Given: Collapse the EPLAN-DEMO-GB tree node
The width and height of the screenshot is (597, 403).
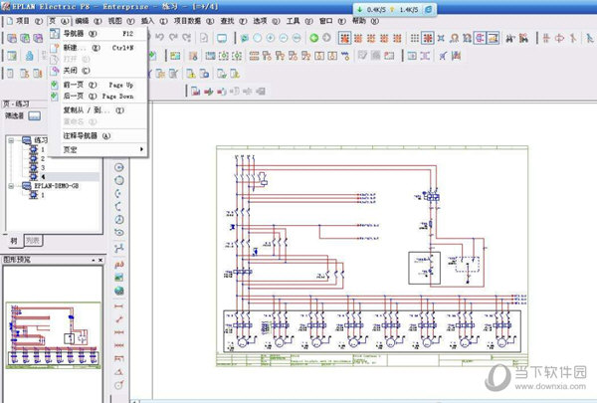Looking at the screenshot, I should click(11, 186).
